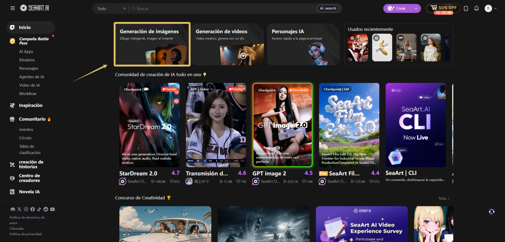
Task: Click the Buscar search field
Action: [x=222, y=8]
